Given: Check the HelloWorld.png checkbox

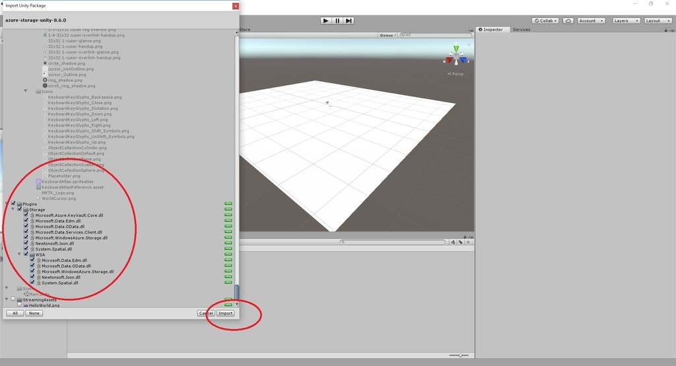Looking at the screenshot, I should coord(19,305).
